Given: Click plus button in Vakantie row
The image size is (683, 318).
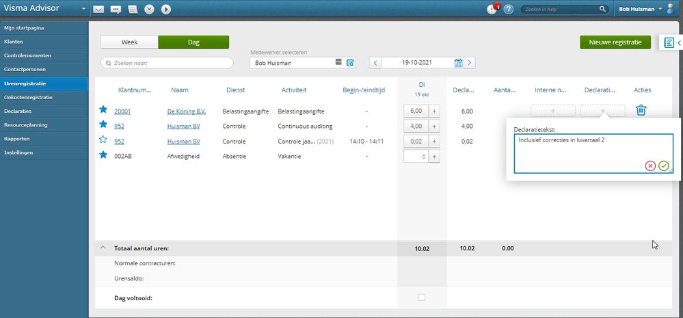Looking at the screenshot, I should pyautogui.click(x=434, y=157).
